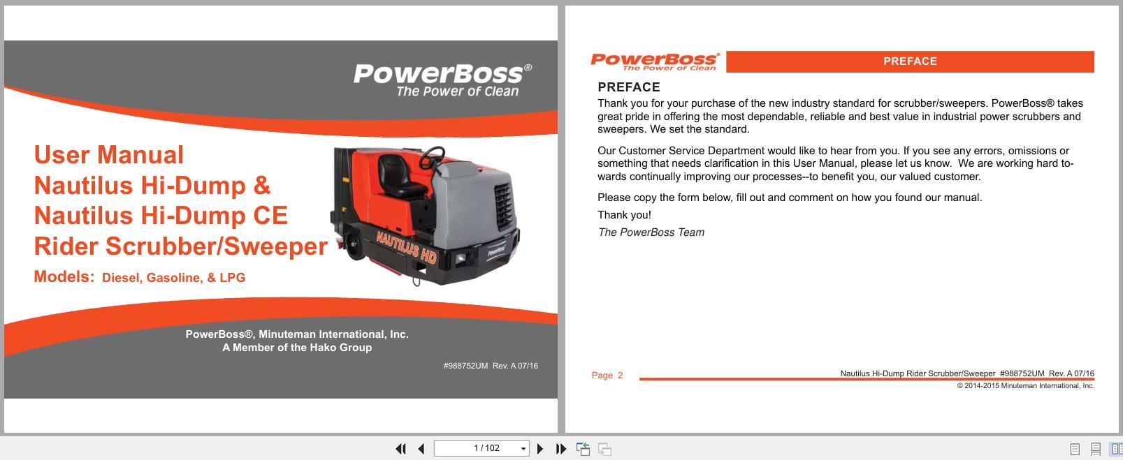This screenshot has width=1123, height=460.
Task: Click the "Thank you!" line
Action: click(x=624, y=215)
